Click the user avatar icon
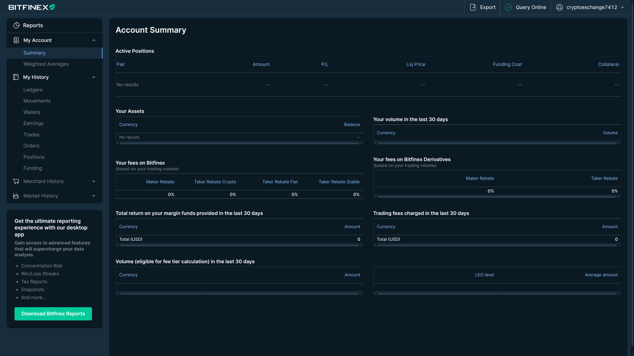This screenshot has height=356, width=634. pos(559,7)
